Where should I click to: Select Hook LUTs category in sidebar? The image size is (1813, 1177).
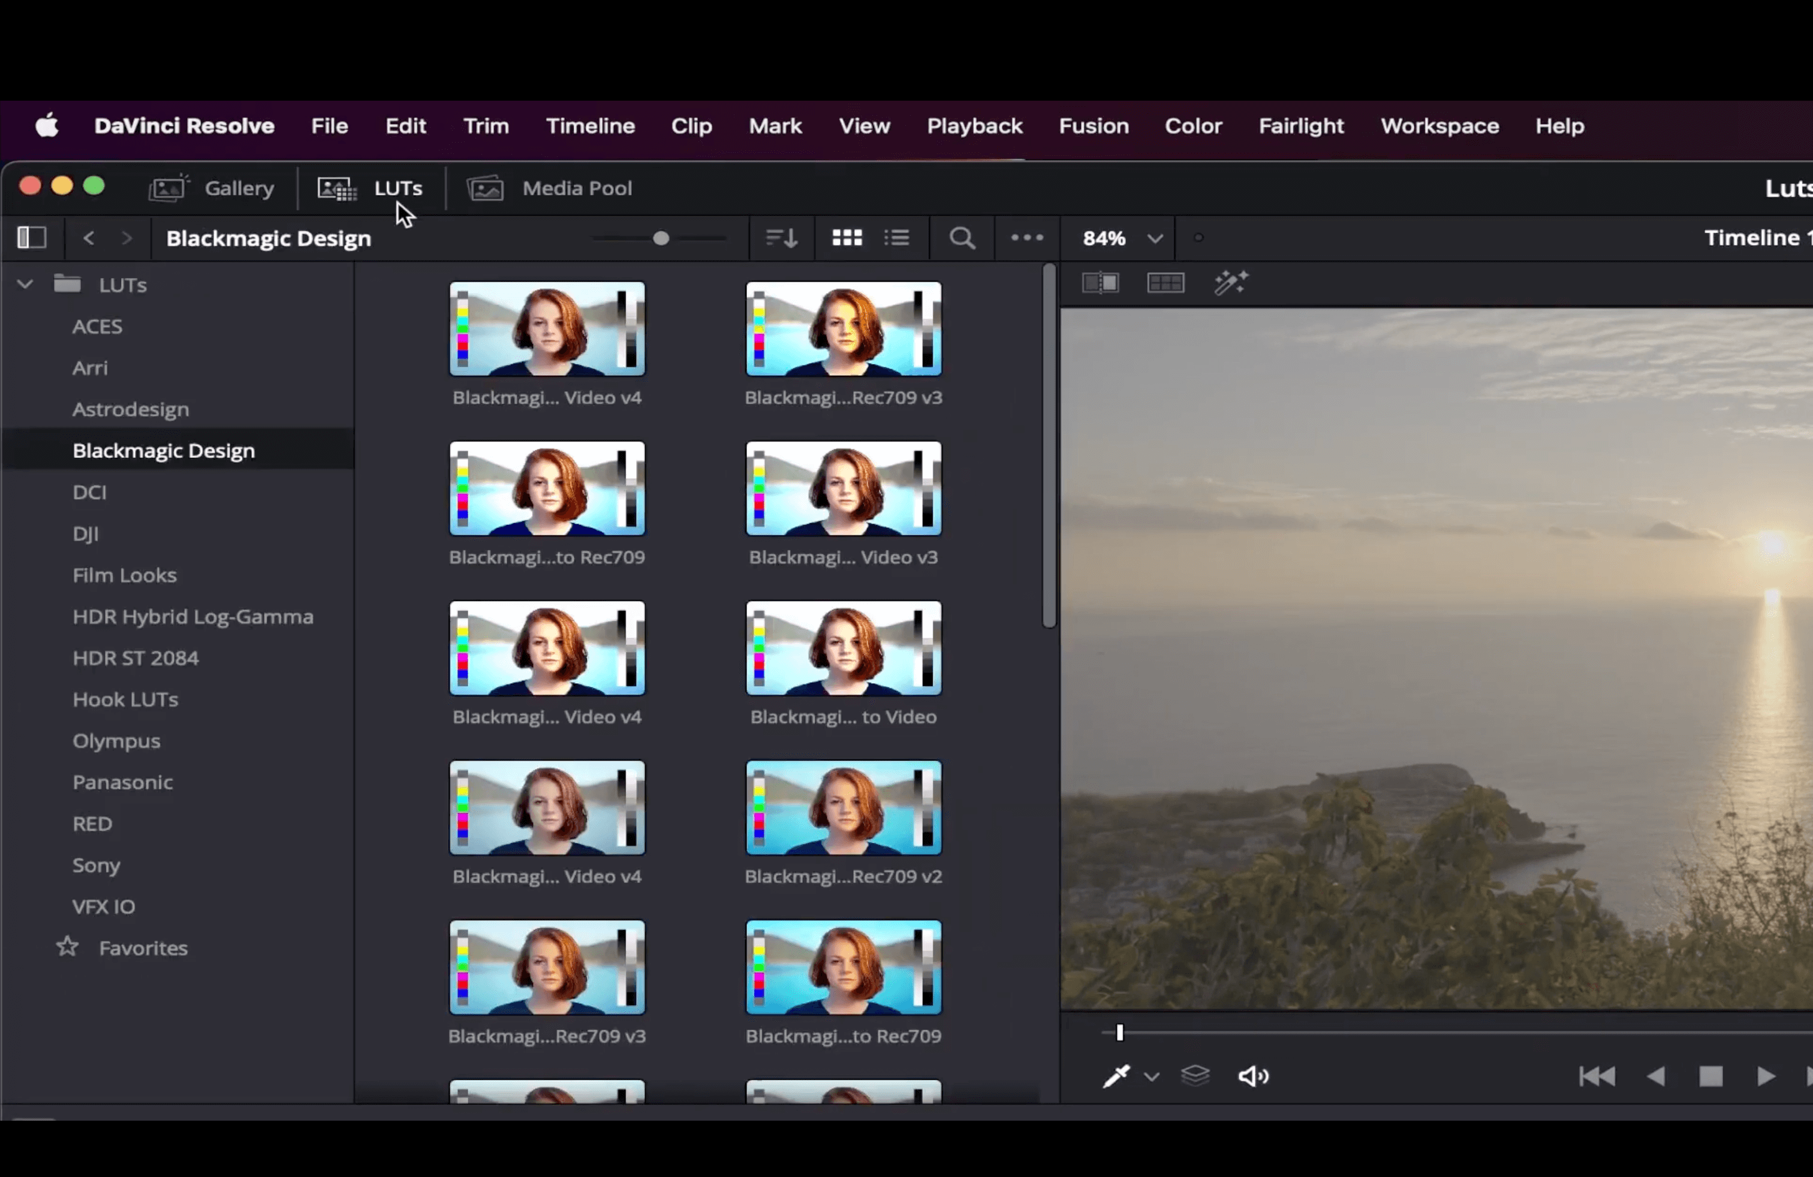click(124, 699)
